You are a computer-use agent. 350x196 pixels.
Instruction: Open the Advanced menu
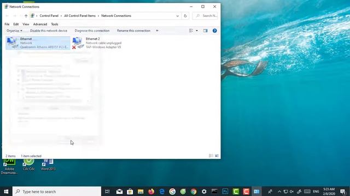coord(40,24)
